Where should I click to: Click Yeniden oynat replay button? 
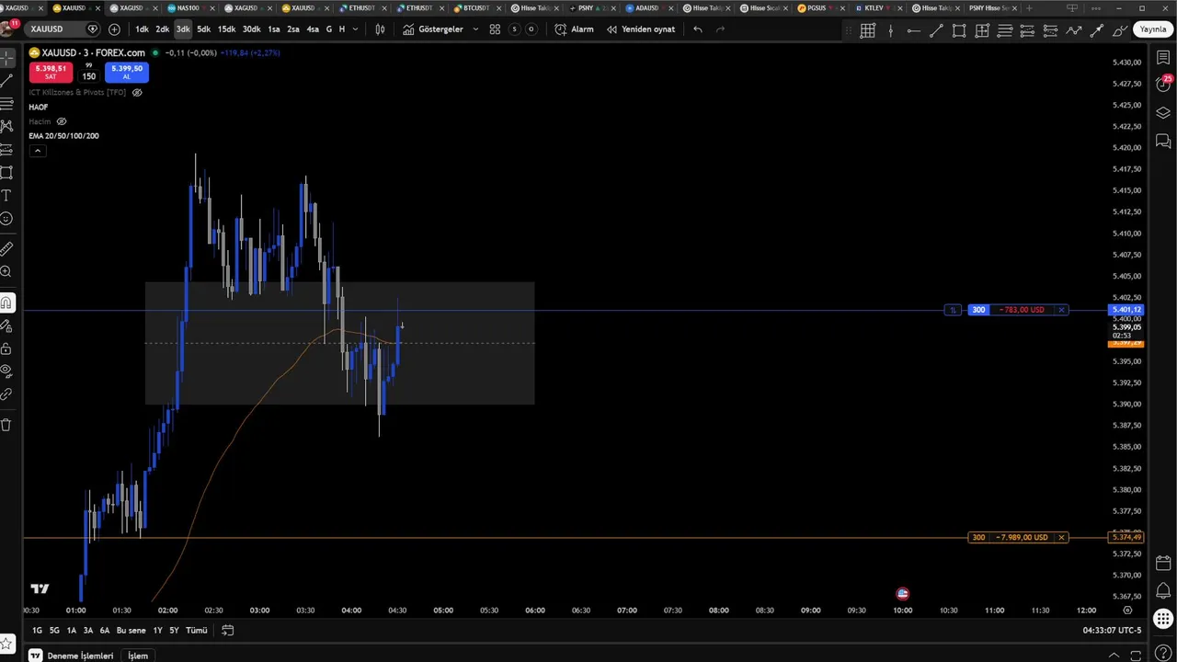click(640, 29)
